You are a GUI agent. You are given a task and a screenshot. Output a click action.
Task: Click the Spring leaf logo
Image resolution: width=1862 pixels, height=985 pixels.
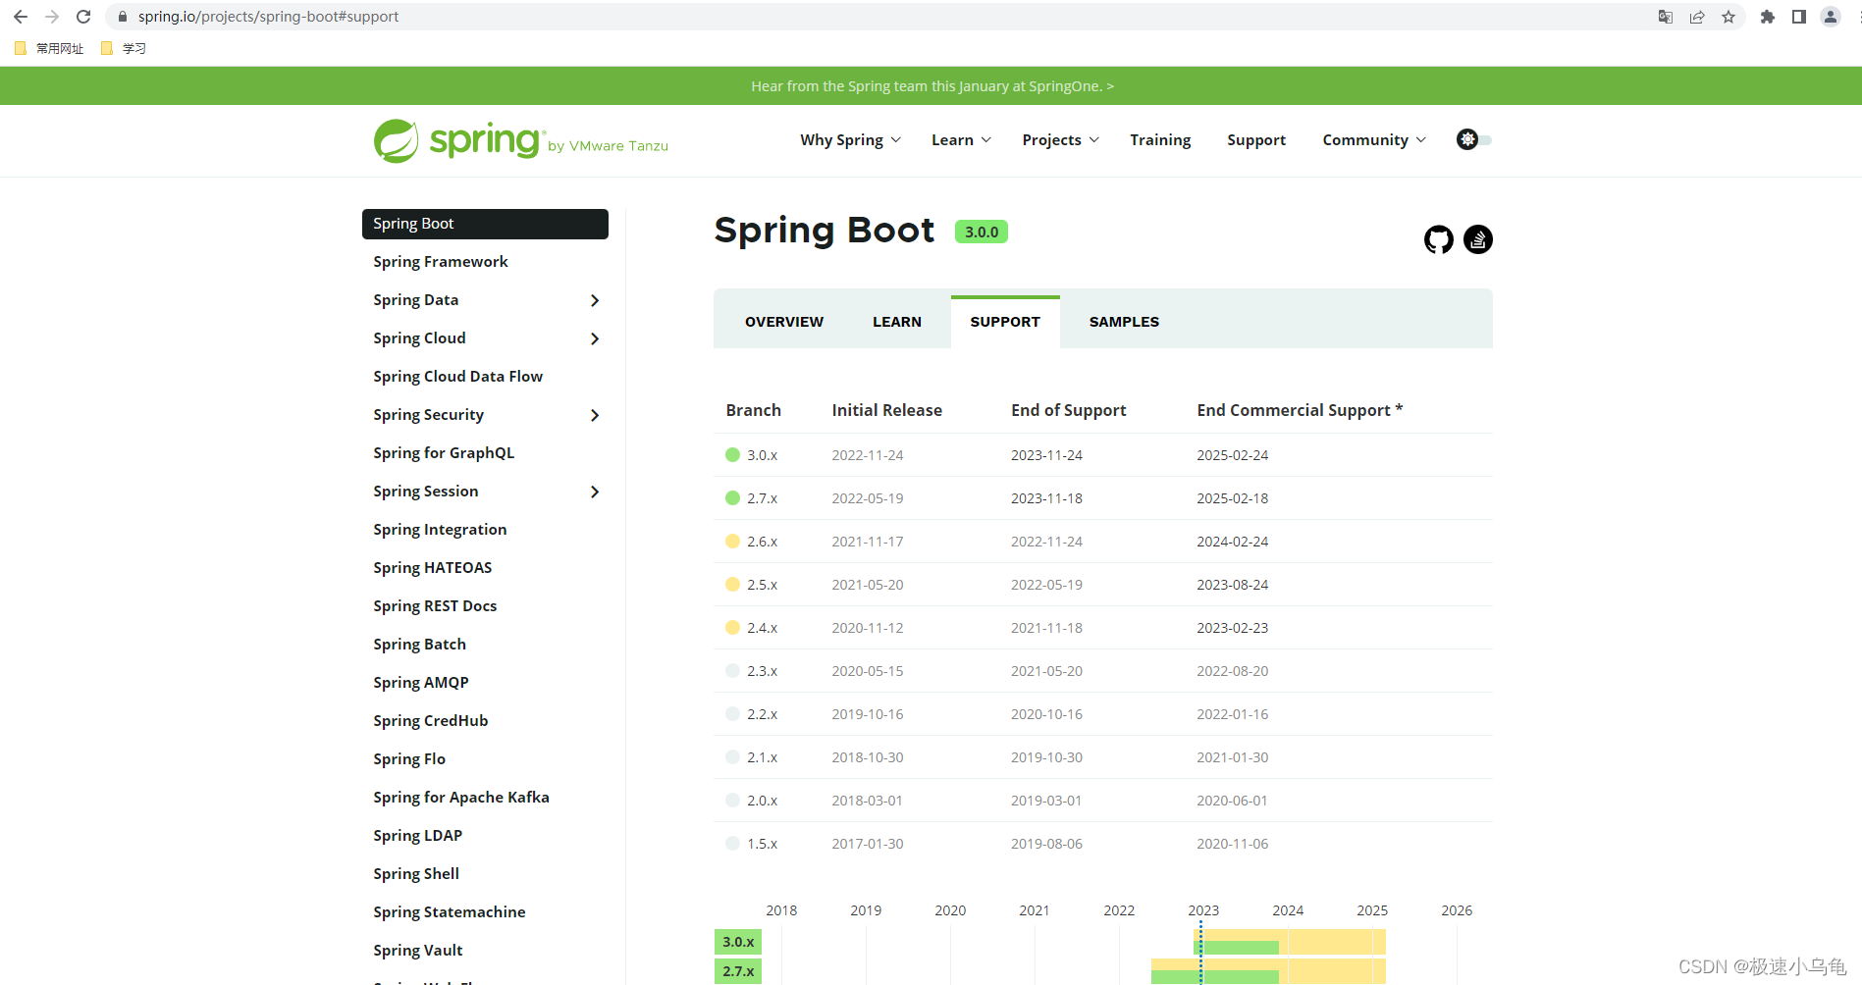click(397, 141)
